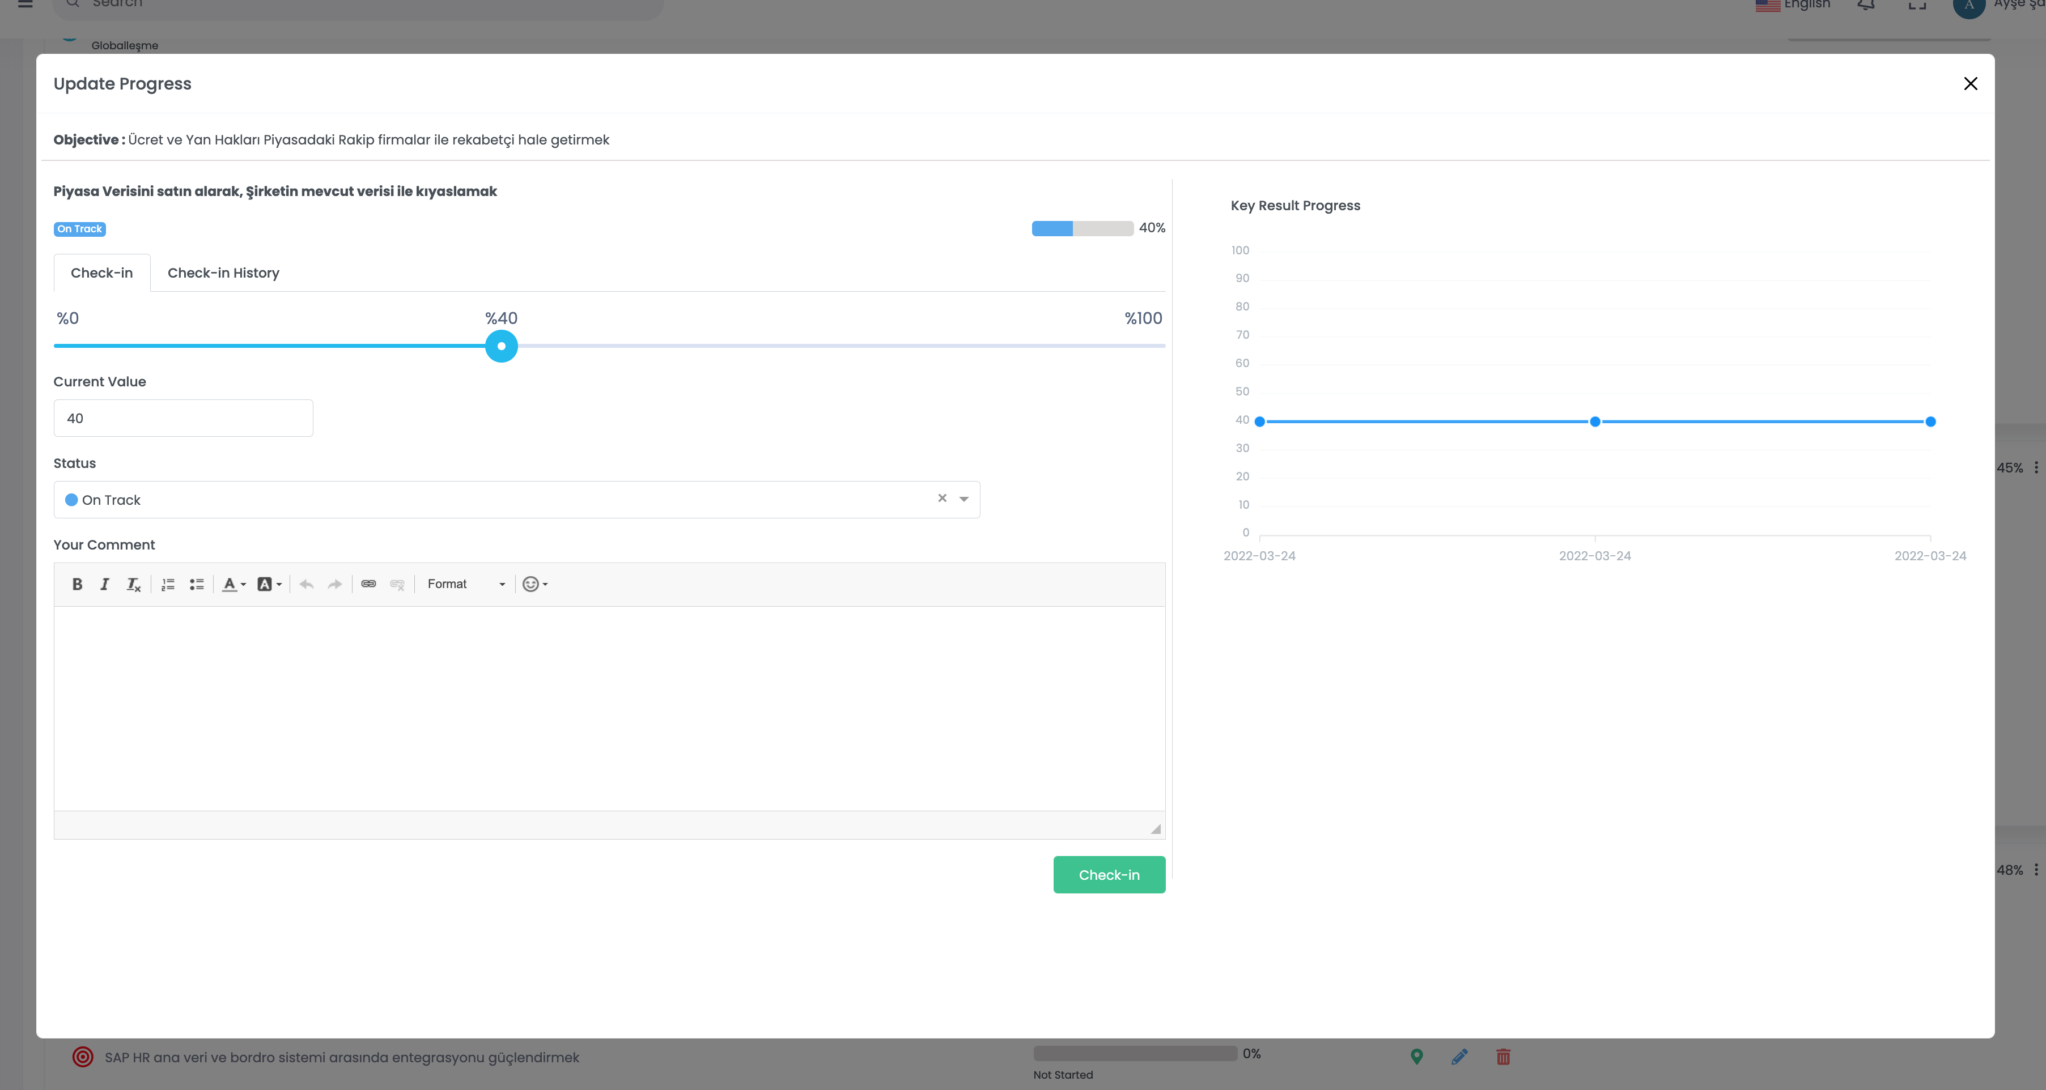Open the emoji picker dropdown
The width and height of the screenshot is (2046, 1090).
tap(536, 584)
